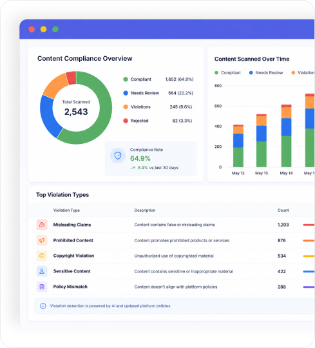Viewport: 315px width, 348px height.
Task: Click the blue Sensitive Content progress bar
Action: coord(309,271)
